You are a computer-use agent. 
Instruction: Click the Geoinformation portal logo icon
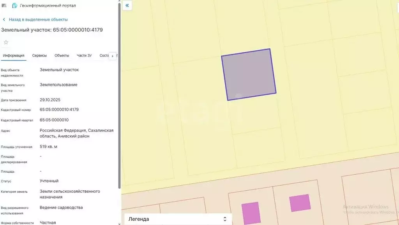pyautogui.click(x=15, y=5)
